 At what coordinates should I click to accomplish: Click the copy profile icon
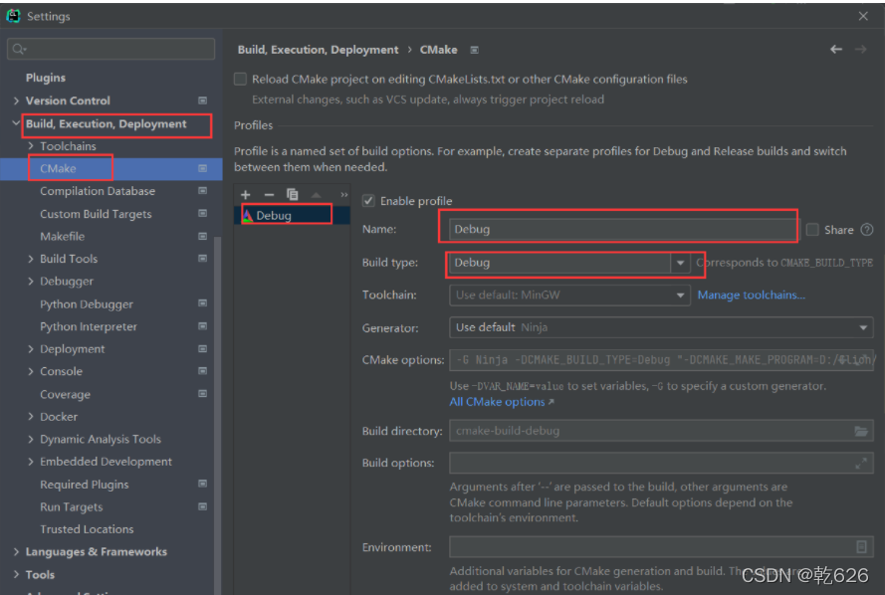tap(293, 195)
